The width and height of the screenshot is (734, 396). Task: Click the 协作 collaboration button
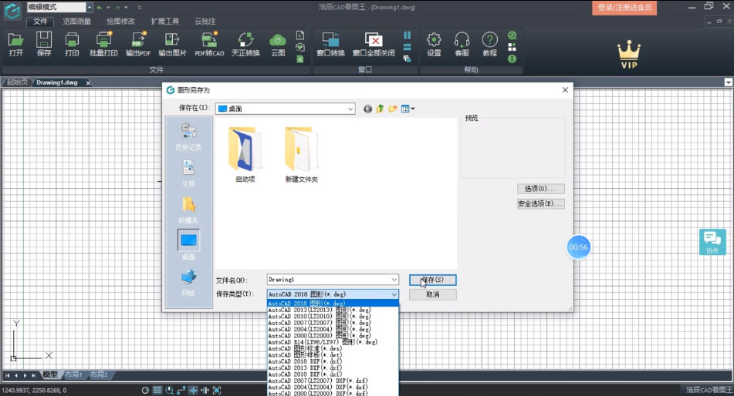712,242
